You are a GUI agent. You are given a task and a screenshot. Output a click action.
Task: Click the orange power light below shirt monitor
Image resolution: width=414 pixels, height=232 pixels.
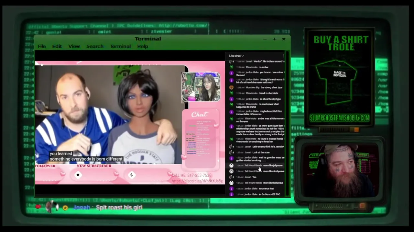356,130
